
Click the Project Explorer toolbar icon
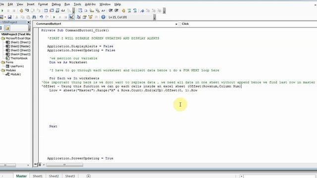click(x=79, y=17)
